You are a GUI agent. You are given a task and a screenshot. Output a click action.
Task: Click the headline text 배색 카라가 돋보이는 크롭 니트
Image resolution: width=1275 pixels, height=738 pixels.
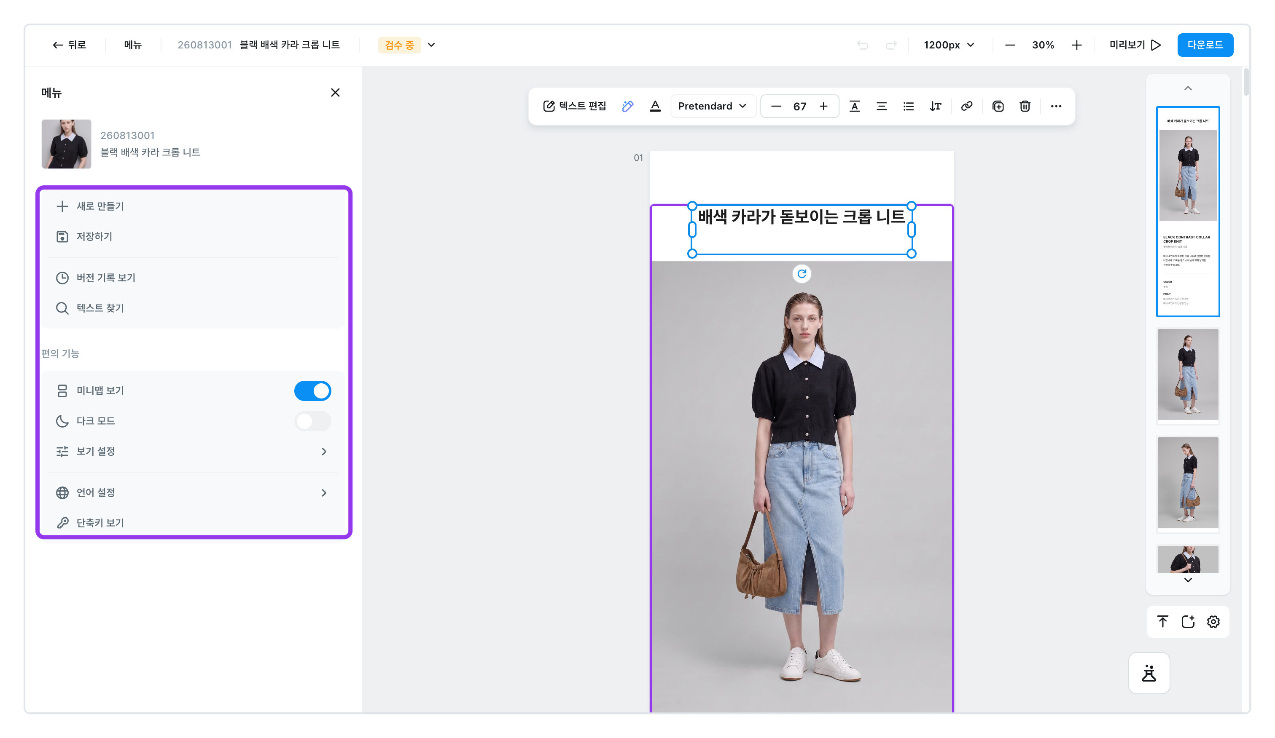(802, 217)
